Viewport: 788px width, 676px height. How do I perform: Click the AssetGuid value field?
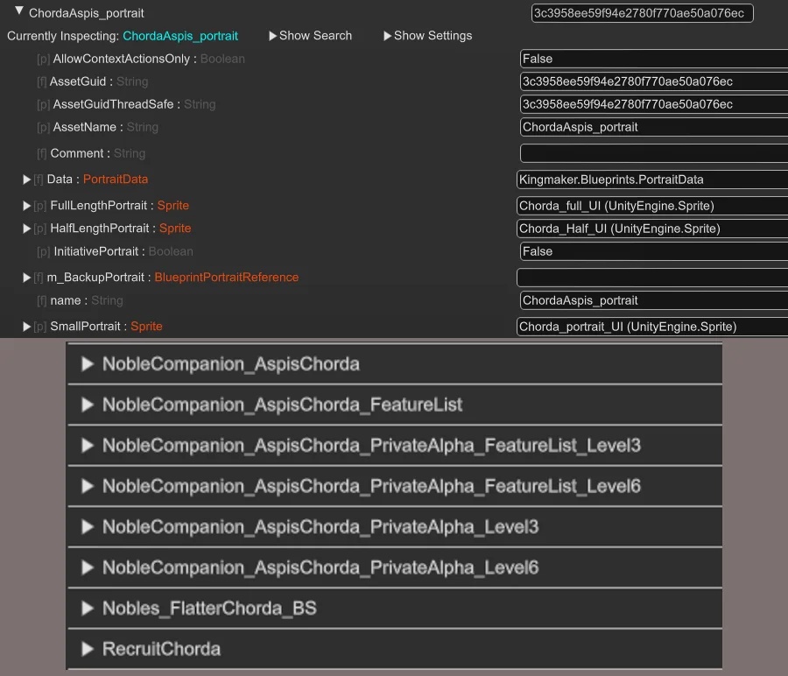[654, 81]
